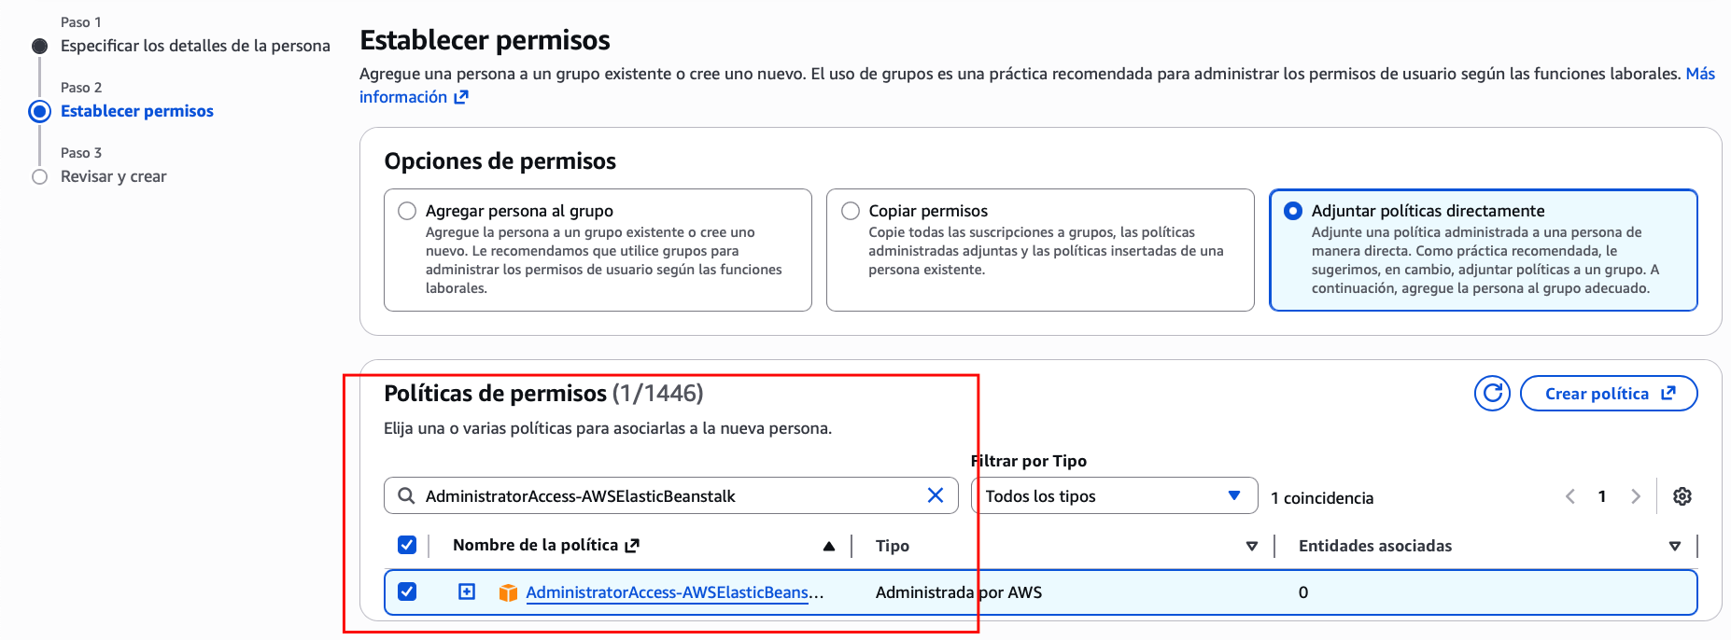The image size is (1731, 640).
Task: Go to previous page arrow
Action: pos(1570,496)
